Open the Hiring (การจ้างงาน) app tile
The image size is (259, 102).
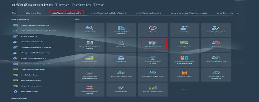(89, 30)
